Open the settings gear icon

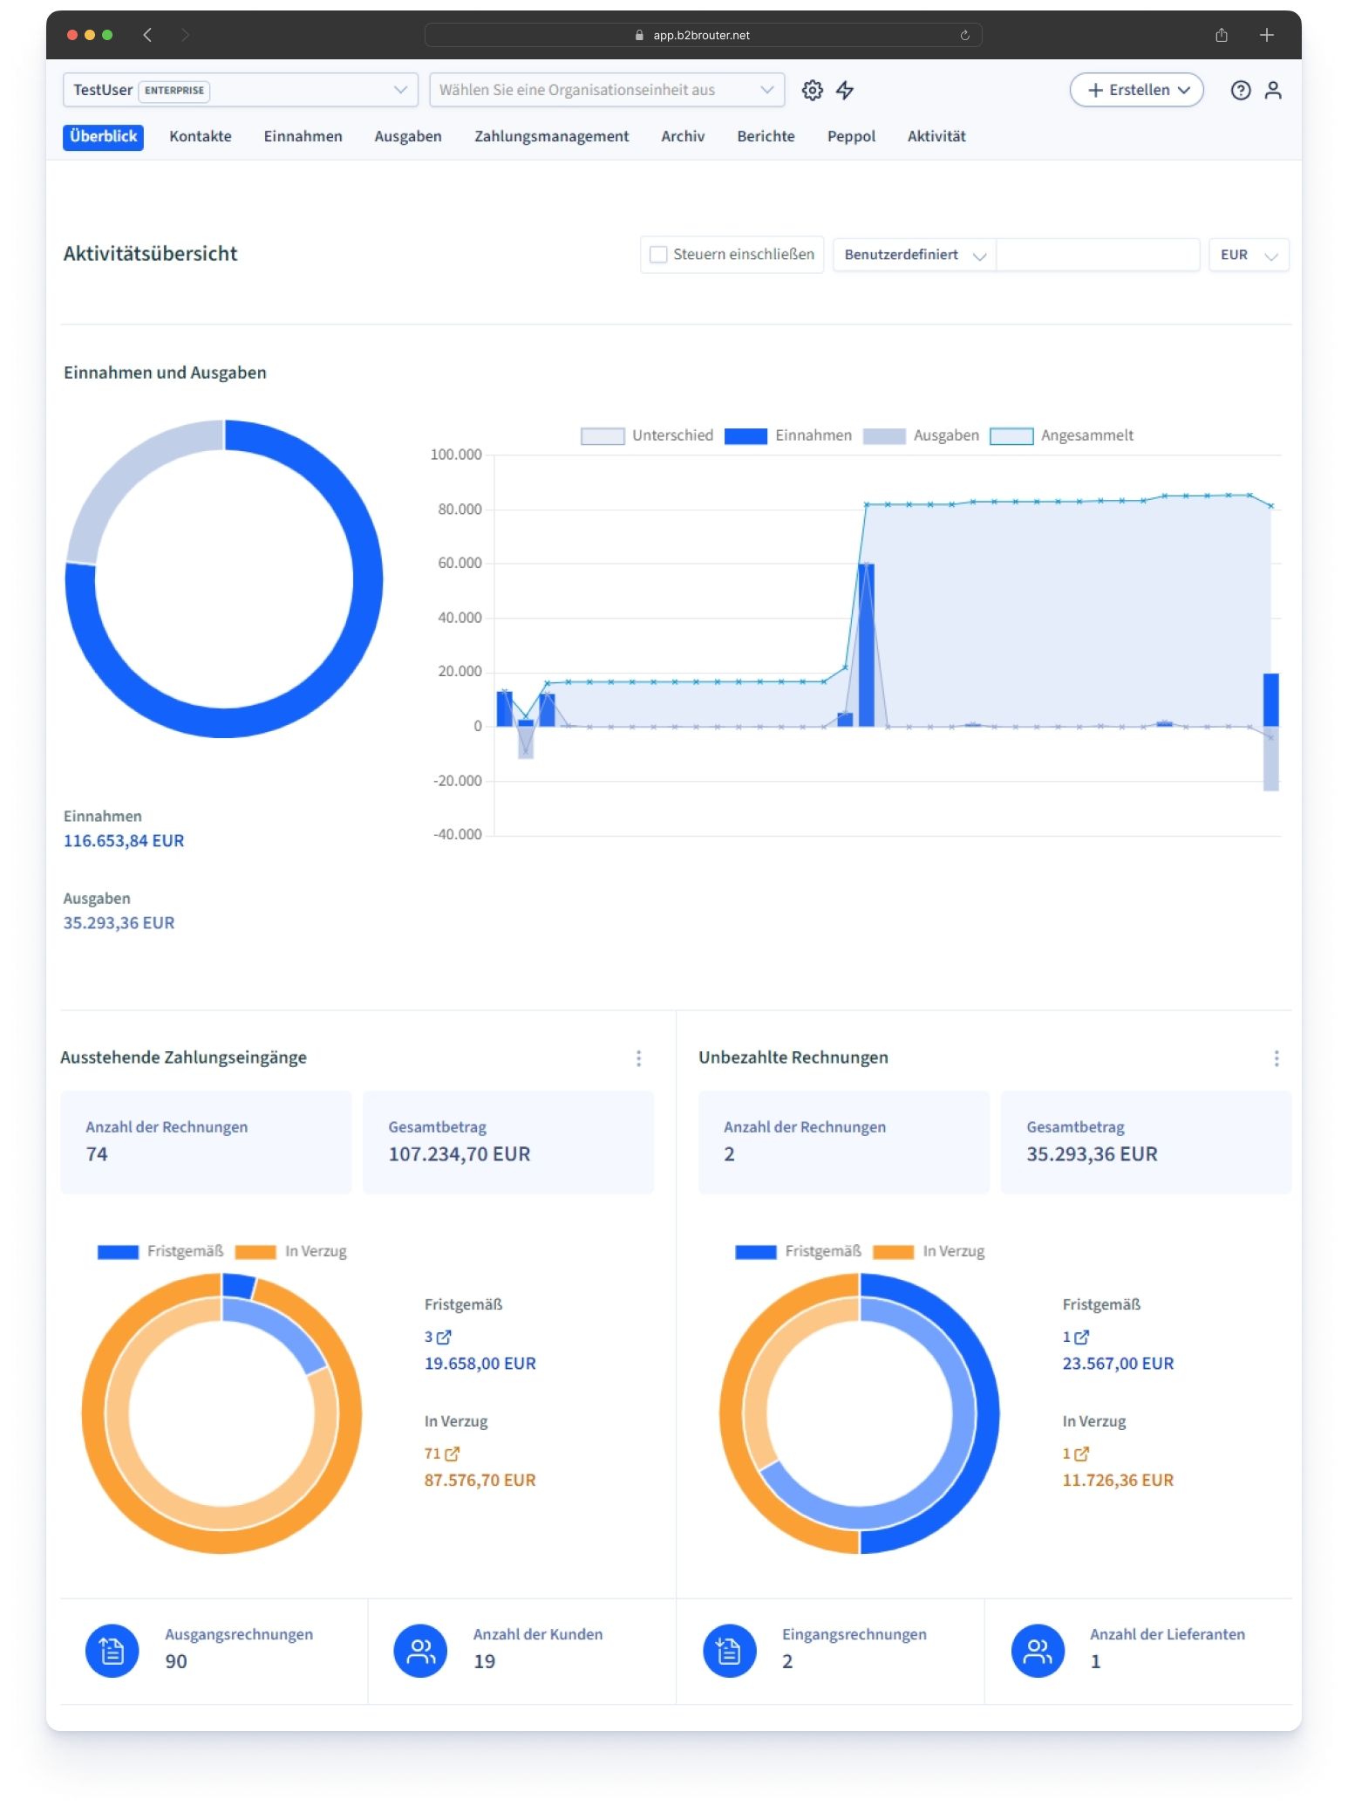coord(812,90)
